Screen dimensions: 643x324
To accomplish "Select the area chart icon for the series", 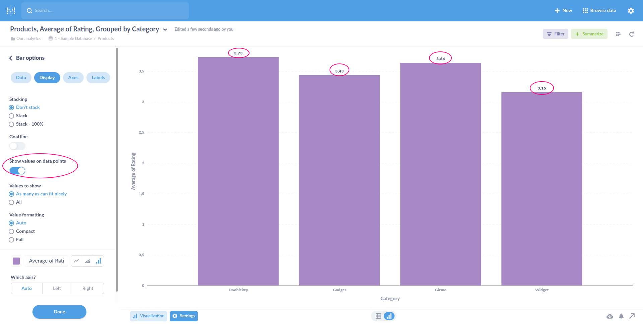I will (x=87, y=261).
